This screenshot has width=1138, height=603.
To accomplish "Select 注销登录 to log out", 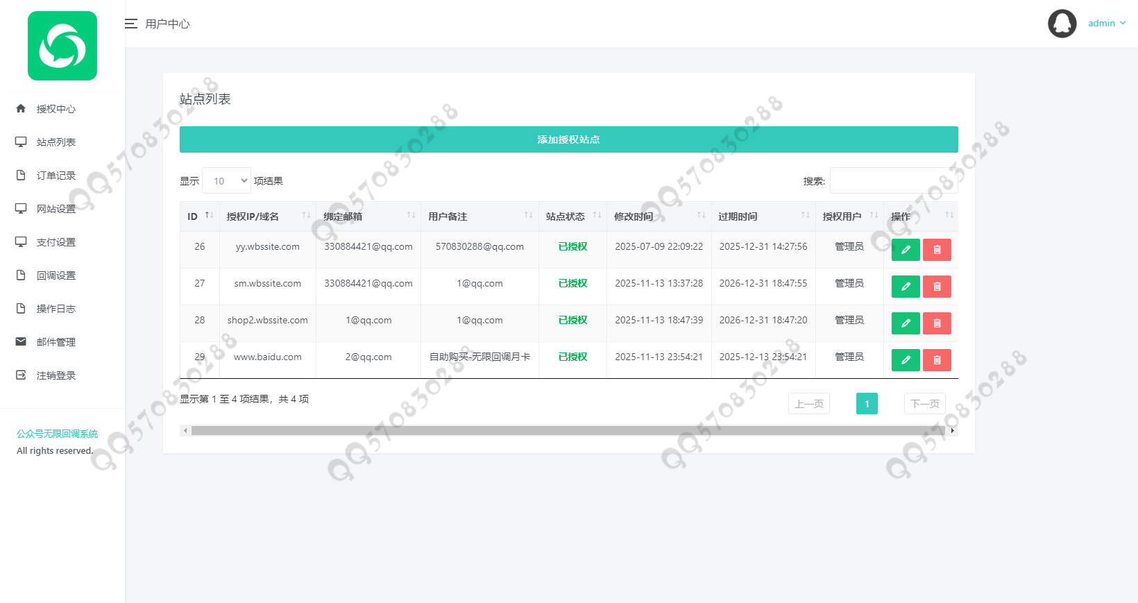I will [56, 375].
